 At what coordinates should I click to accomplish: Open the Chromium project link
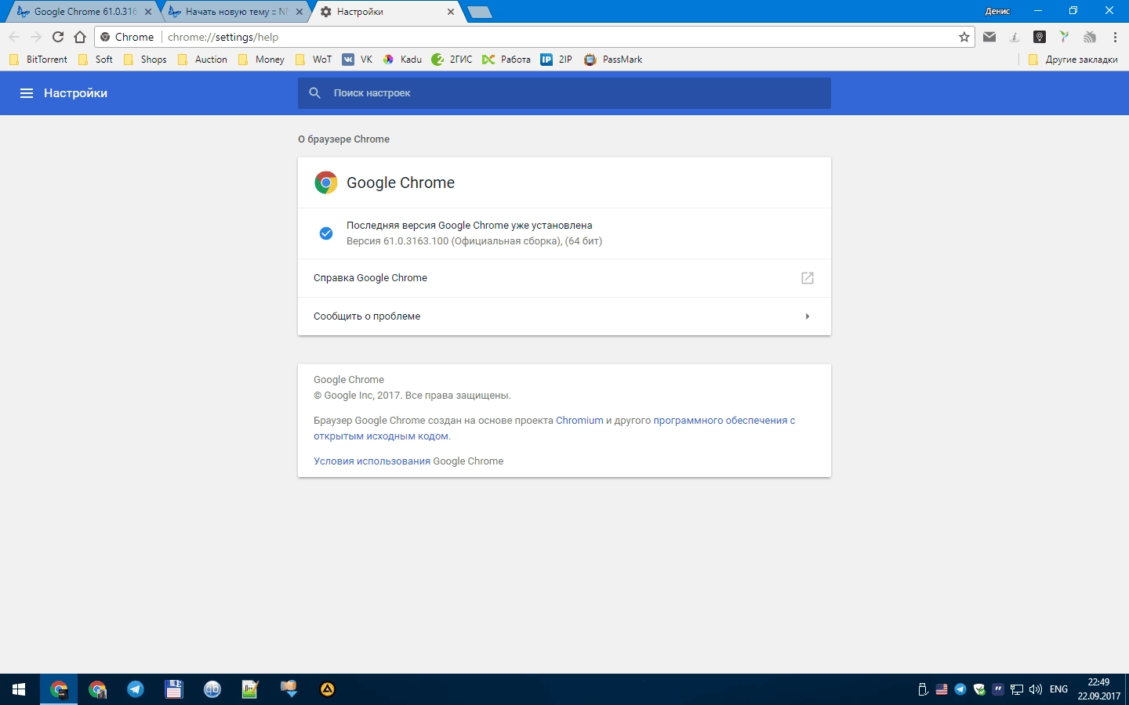click(579, 421)
